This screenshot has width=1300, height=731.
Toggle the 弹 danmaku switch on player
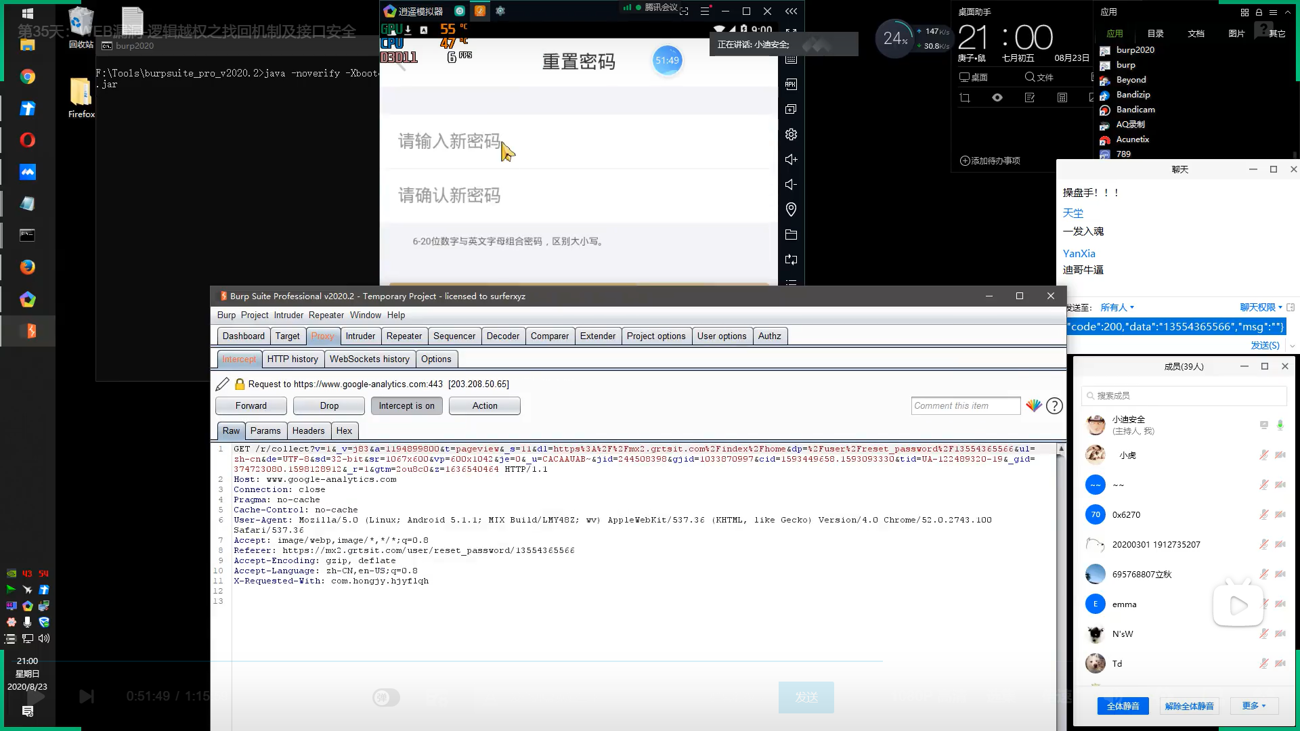tap(386, 697)
